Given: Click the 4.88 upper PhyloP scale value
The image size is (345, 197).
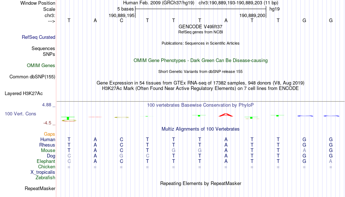Looking at the screenshot, I should point(46,105).
